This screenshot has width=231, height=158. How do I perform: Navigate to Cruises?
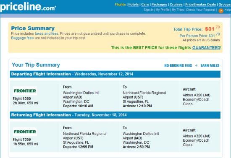[176, 5]
